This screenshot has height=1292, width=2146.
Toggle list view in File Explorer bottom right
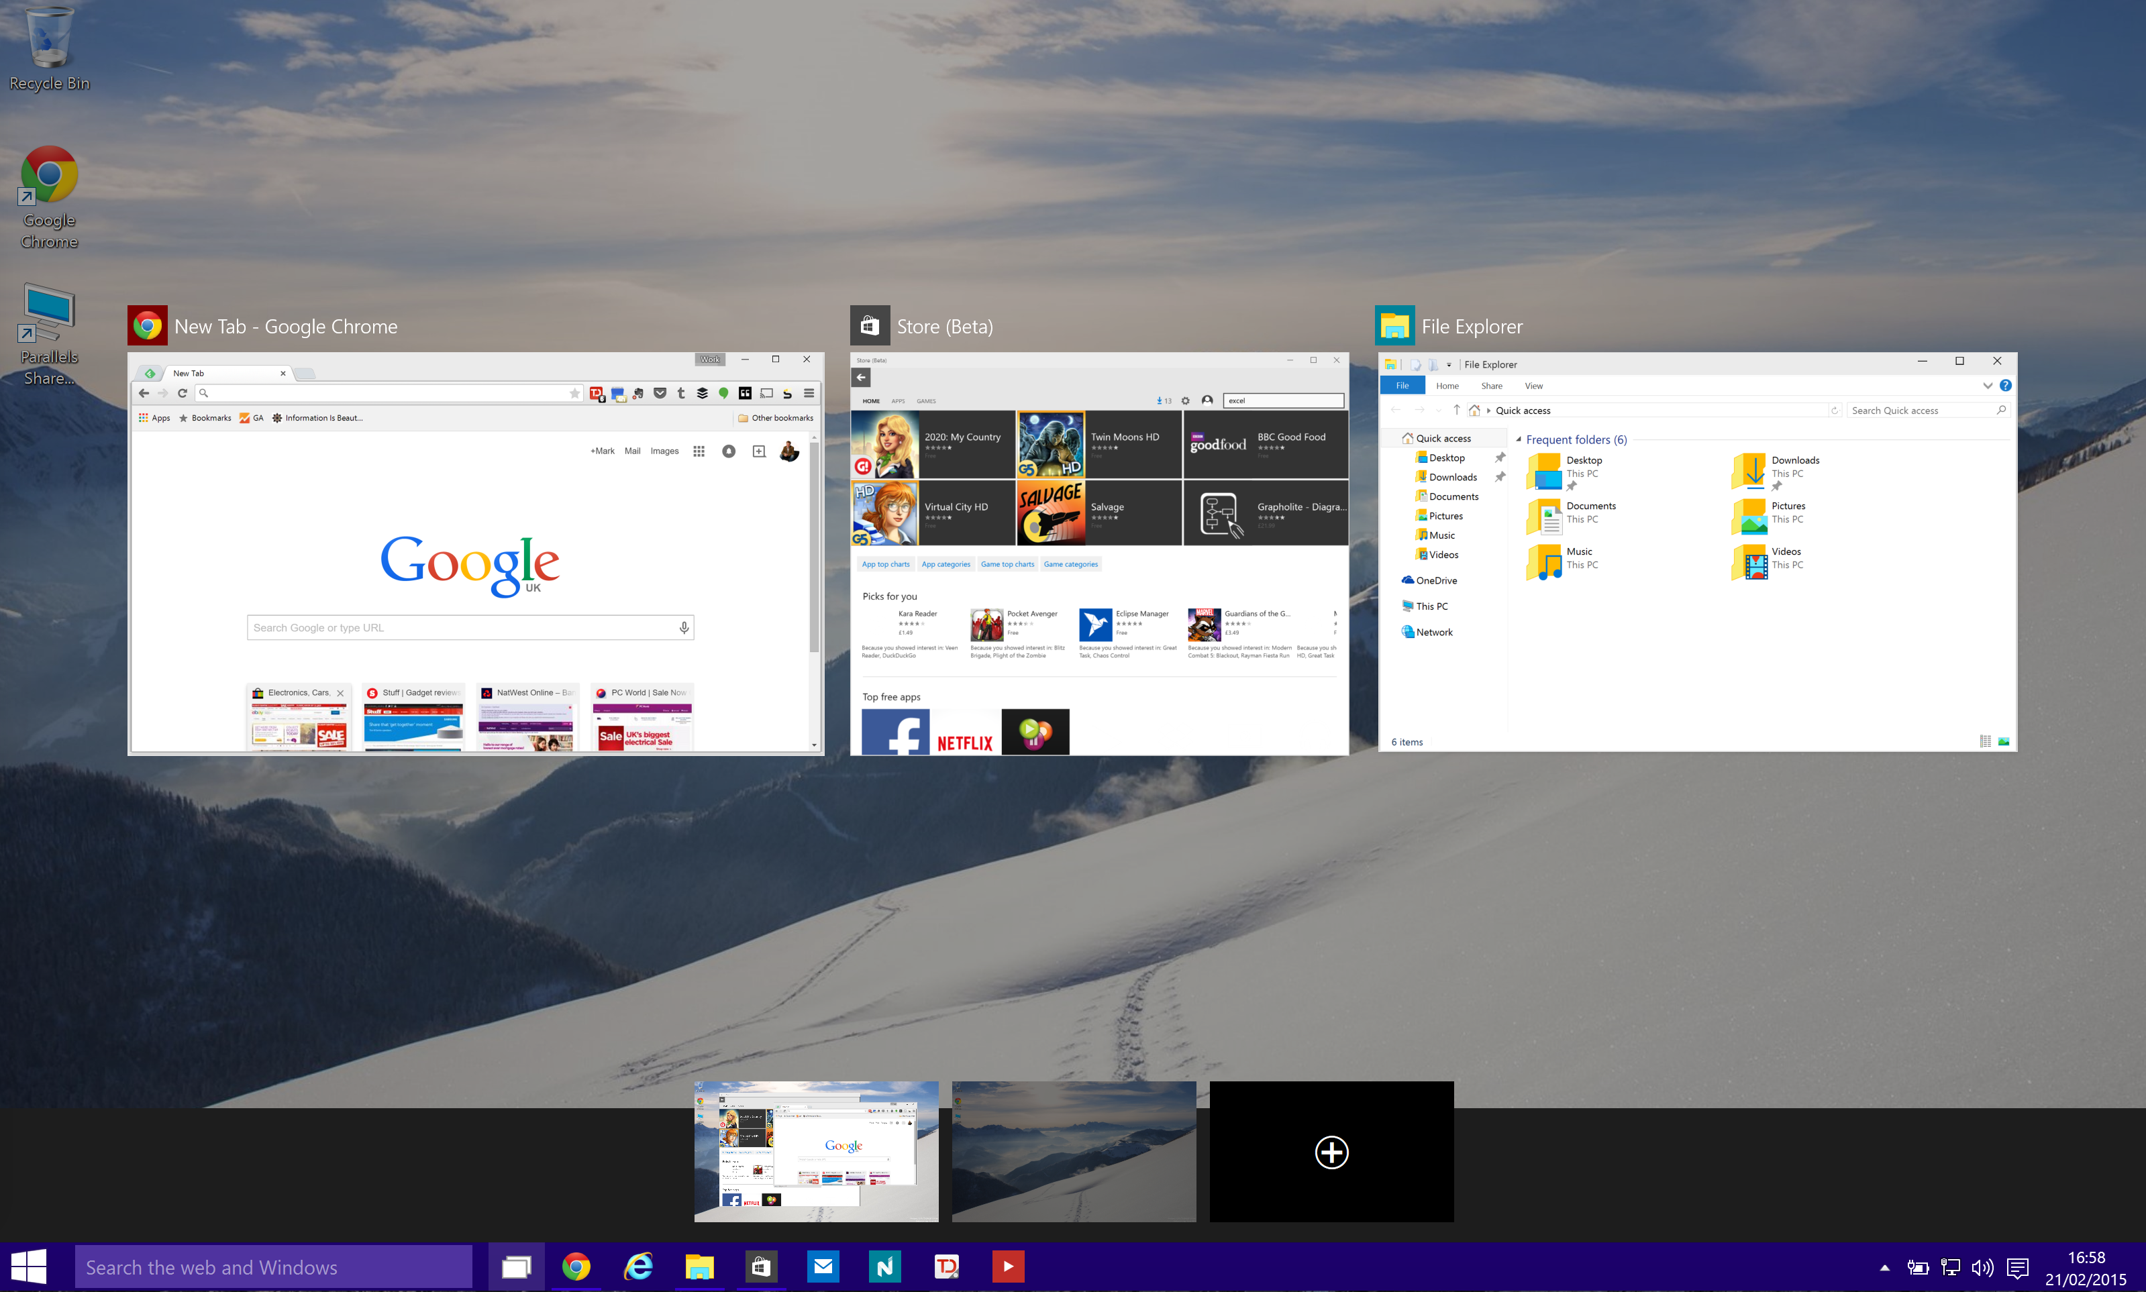[1985, 742]
